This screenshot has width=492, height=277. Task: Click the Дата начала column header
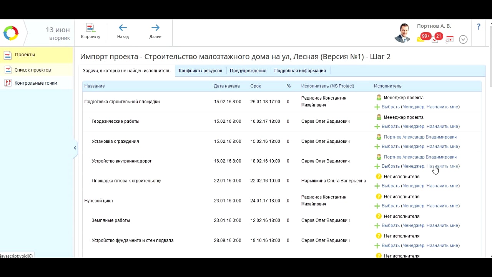click(x=227, y=86)
